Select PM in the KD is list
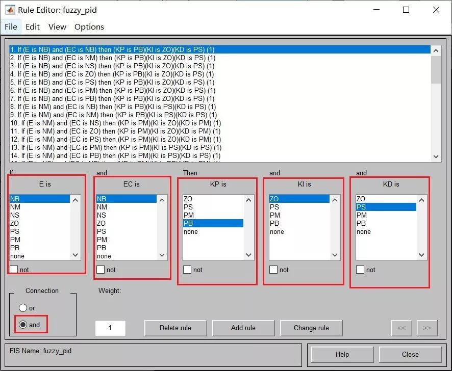The height and width of the screenshot is (371, 452). click(x=386, y=215)
